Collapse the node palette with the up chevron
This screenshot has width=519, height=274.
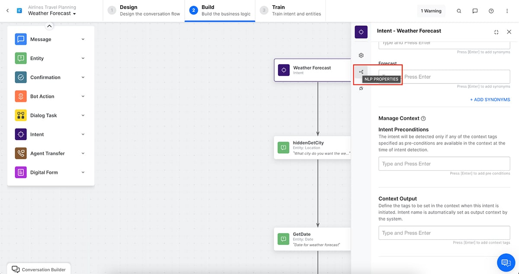pos(49,26)
